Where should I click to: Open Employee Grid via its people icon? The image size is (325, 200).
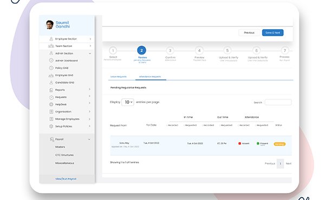(51, 75)
